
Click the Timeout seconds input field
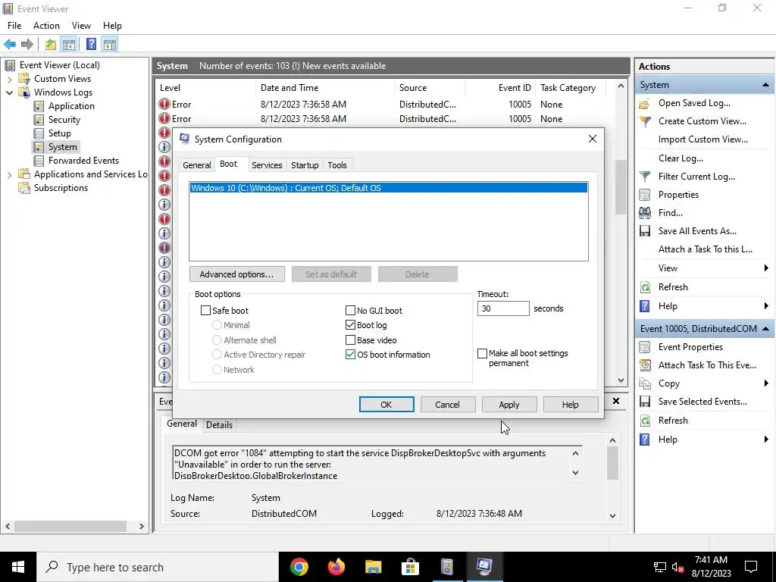pyautogui.click(x=503, y=309)
